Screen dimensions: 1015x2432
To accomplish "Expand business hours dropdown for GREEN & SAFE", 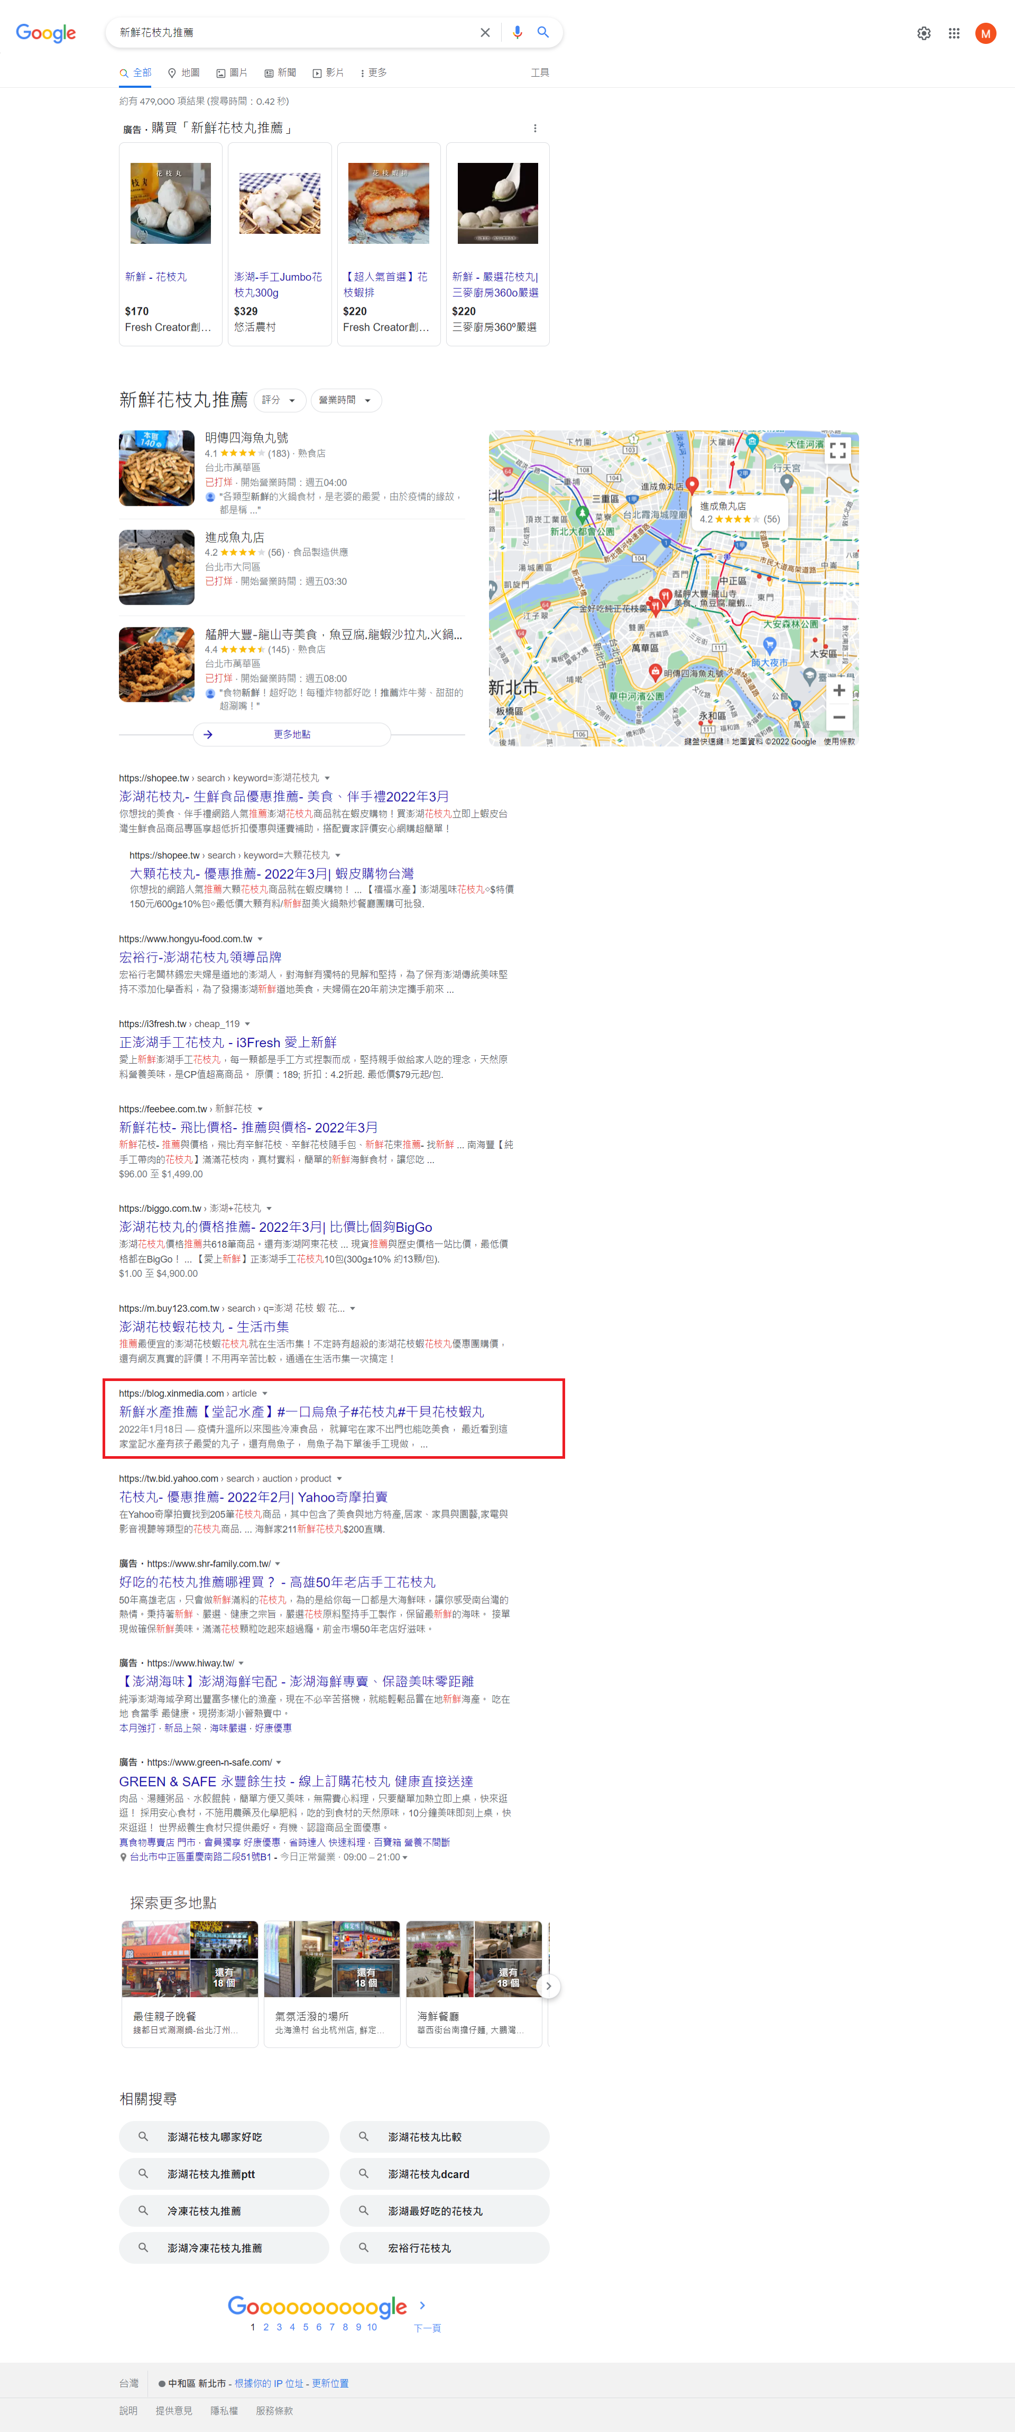I will [x=405, y=1857].
